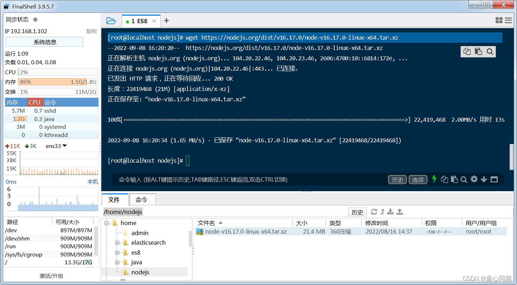This screenshot has height=285, width=517.
Task: Open the folder icon next to the tabs
Action: tap(111, 21)
